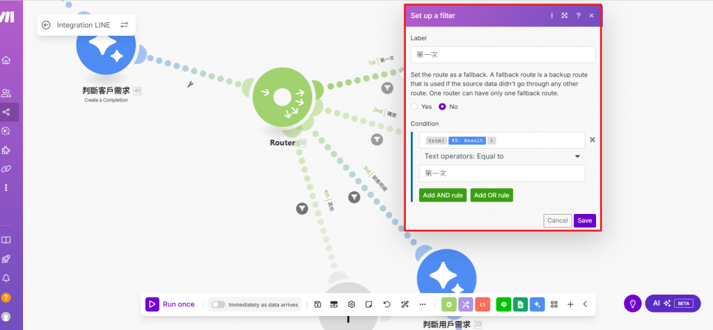Open the Notifications bell icon
Image resolution: width=713 pixels, height=330 pixels.
(6, 279)
